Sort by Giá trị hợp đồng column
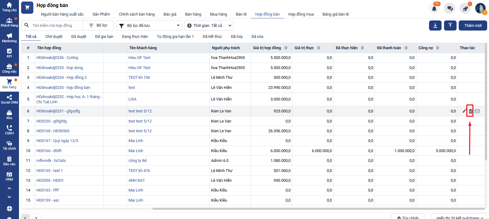The width and height of the screenshot is (489, 219). 286,48
